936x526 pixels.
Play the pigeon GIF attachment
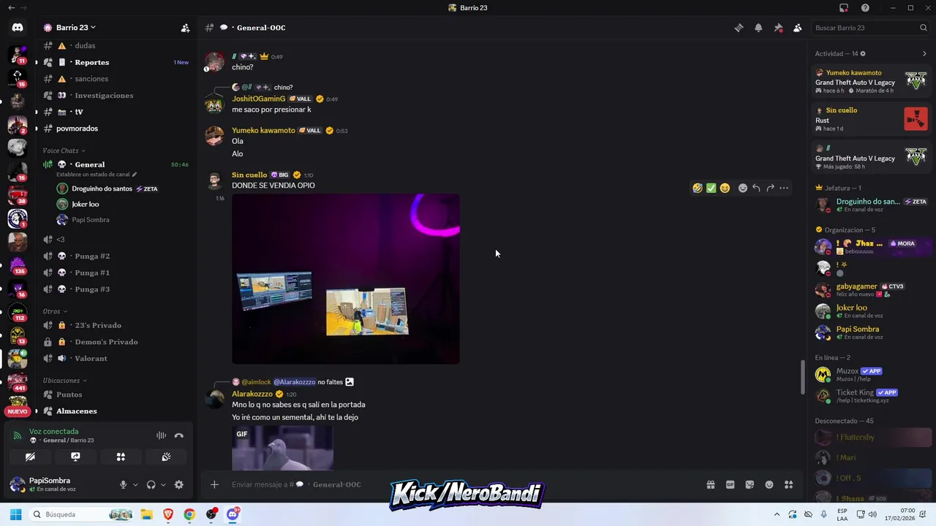pos(282,448)
